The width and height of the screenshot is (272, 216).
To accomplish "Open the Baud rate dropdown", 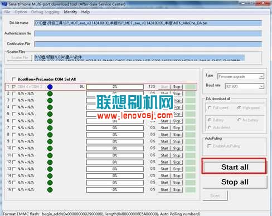I will coord(245,86).
